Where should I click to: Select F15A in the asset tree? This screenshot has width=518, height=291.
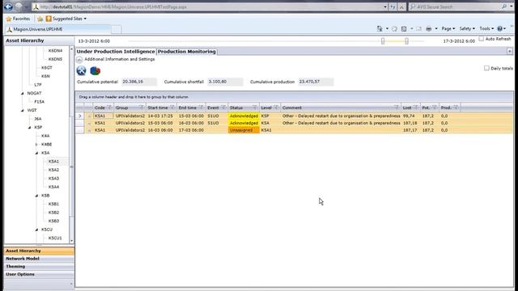(x=40, y=102)
